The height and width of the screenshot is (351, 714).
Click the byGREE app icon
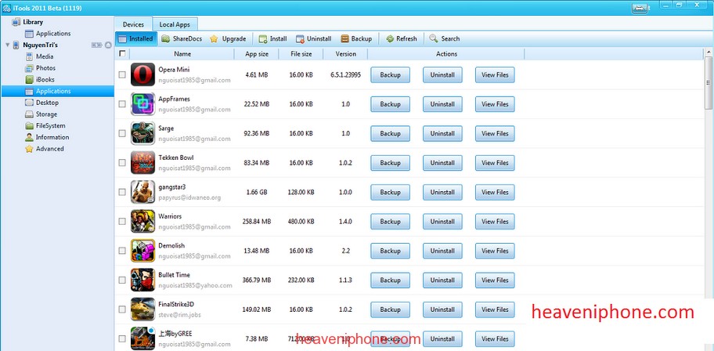pyautogui.click(x=142, y=338)
